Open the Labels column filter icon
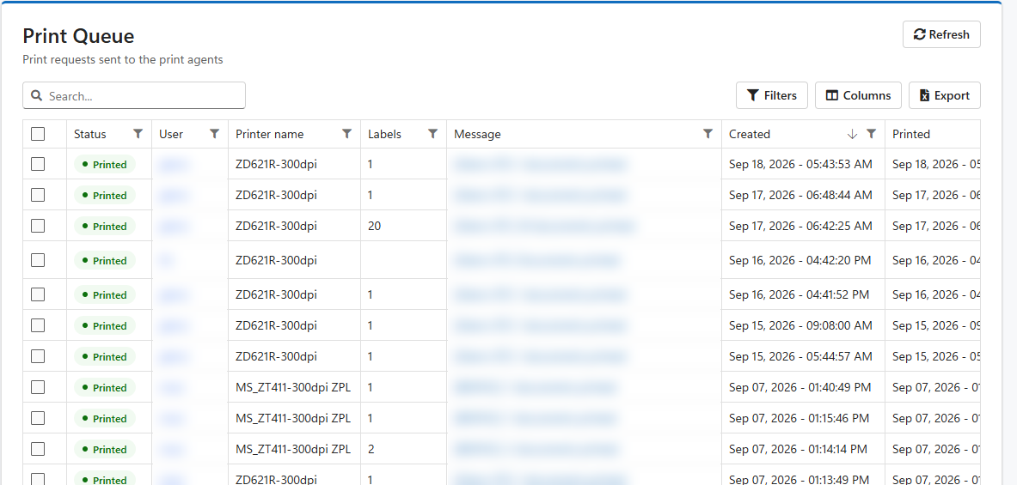Viewport: 1017px width, 485px height. [432, 134]
